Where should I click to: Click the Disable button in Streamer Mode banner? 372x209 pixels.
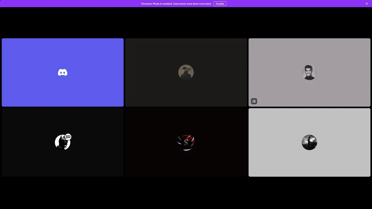[220, 4]
